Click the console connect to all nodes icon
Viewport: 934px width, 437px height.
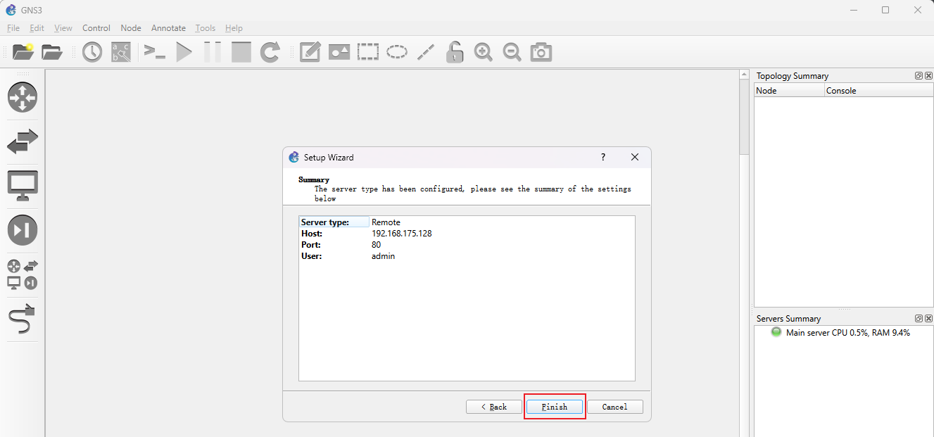click(x=154, y=52)
